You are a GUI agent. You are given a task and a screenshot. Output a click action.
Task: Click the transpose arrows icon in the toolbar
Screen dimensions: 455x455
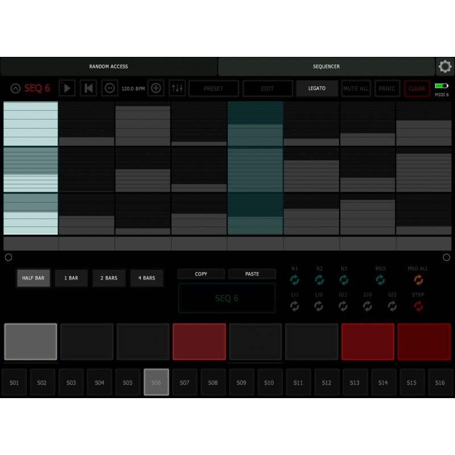[x=177, y=88]
